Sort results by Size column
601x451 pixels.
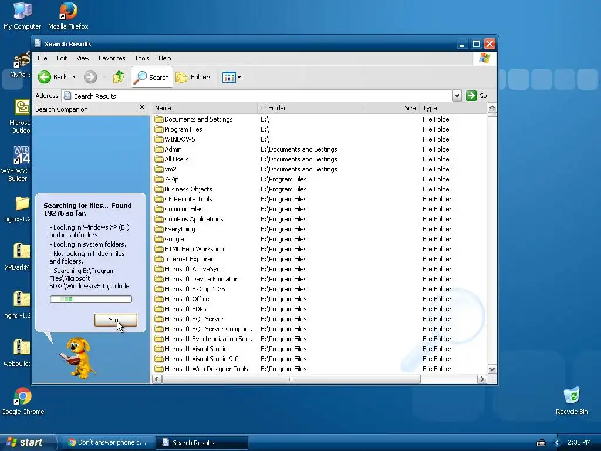[391, 108]
